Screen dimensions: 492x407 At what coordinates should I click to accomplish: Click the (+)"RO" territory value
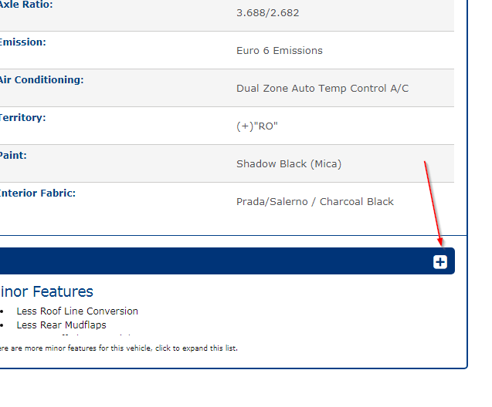click(x=256, y=126)
